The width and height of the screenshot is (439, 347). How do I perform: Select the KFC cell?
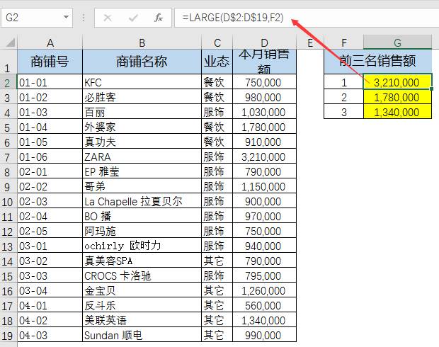pyautogui.click(x=142, y=81)
